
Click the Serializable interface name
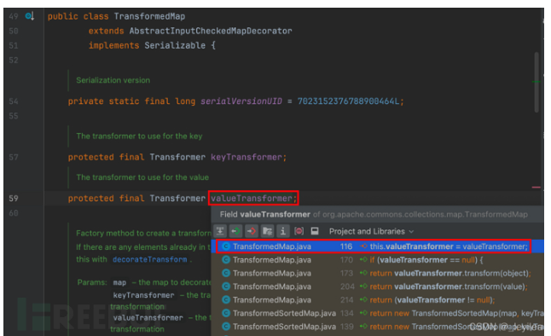point(175,45)
